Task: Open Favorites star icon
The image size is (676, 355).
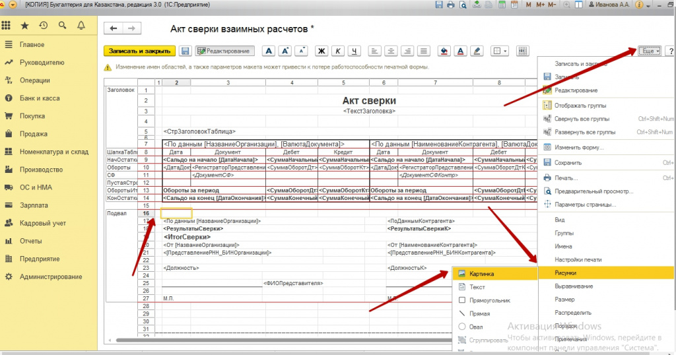Action: (24, 26)
